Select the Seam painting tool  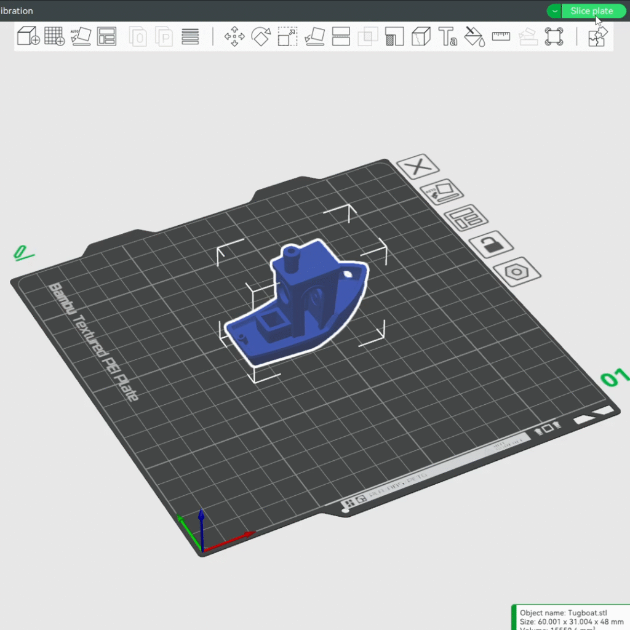(x=421, y=36)
